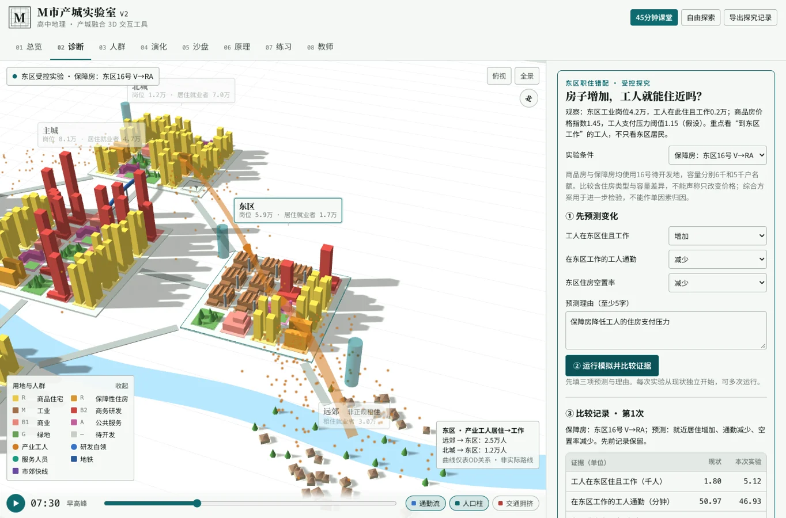The image size is (786, 518).
Task: Click the north compass button
Action: [x=529, y=98]
